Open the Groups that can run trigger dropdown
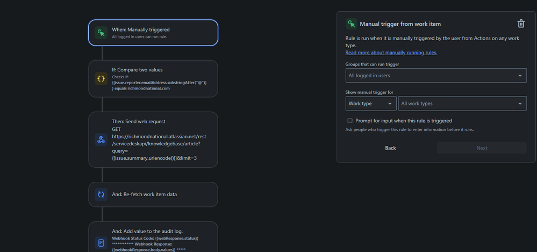Screen dimensions: 537x252 [436, 76]
